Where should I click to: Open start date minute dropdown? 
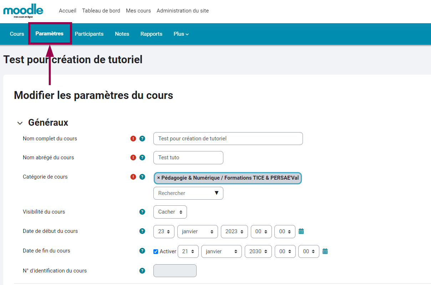click(285, 231)
